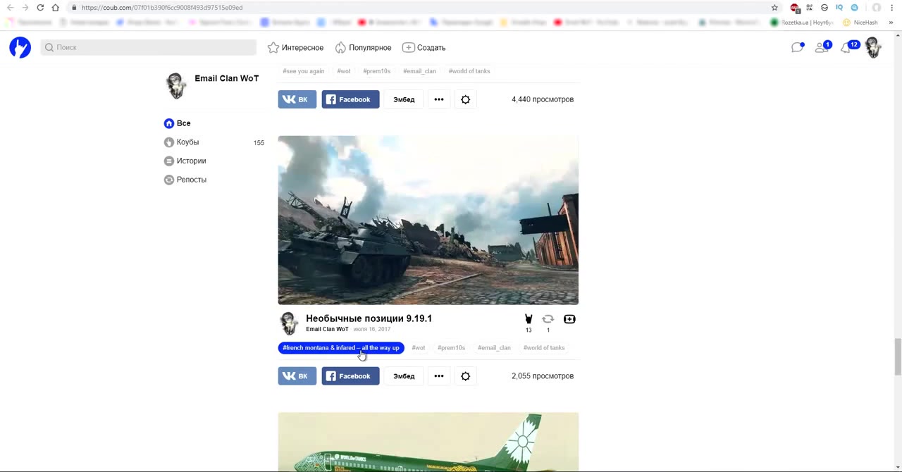Viewport: 902px width, 472px height.
Task: Share tank video on Facebook
Action: pyautogui.click(x=350, y=376)
